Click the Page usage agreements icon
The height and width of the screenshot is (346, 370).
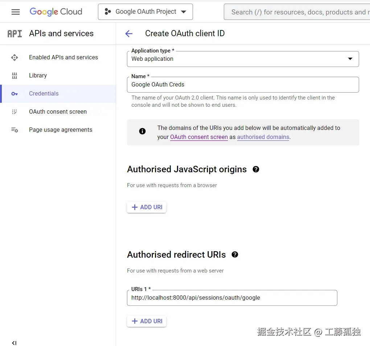tap(14, 130)
